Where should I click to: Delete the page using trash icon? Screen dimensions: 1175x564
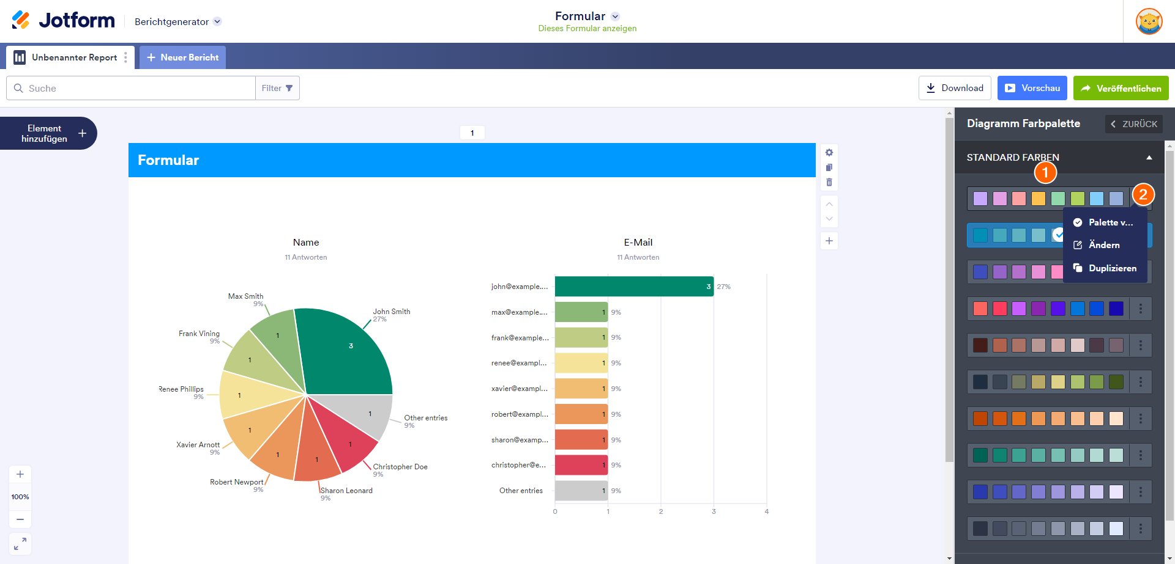[829, 182]
